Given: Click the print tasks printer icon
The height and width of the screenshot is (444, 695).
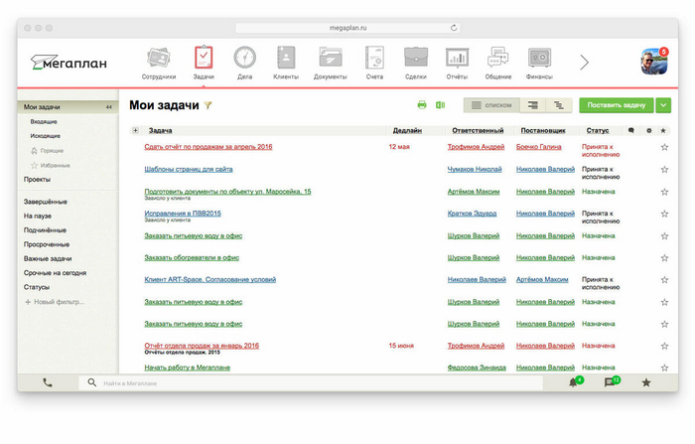Looking at the screenshot, I should pos(422,104).
